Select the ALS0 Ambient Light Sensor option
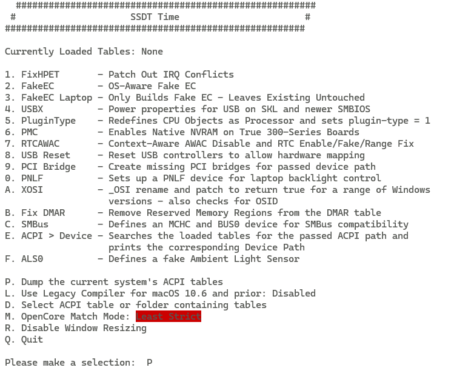The image size is (454, 379). click(x=152, y=259)
